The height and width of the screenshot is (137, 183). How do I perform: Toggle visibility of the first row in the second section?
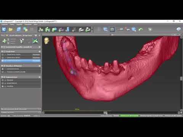coord(3,54)
